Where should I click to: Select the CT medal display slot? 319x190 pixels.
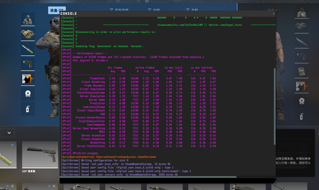28,94
